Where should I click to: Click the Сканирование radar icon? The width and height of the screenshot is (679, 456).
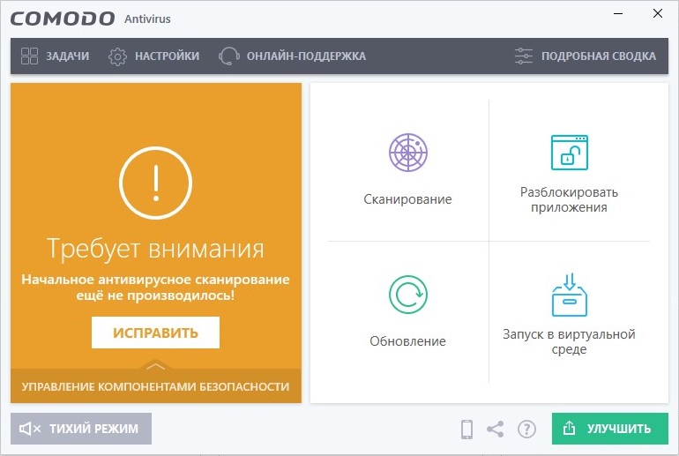(407, 153)
